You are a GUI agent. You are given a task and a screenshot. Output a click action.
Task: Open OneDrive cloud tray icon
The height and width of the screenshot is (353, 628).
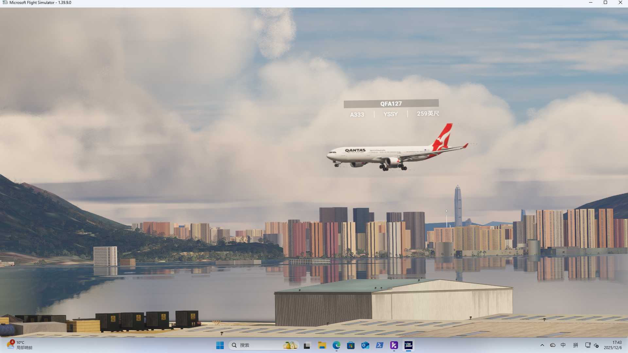pyautogui.click(x=552, y=345)
